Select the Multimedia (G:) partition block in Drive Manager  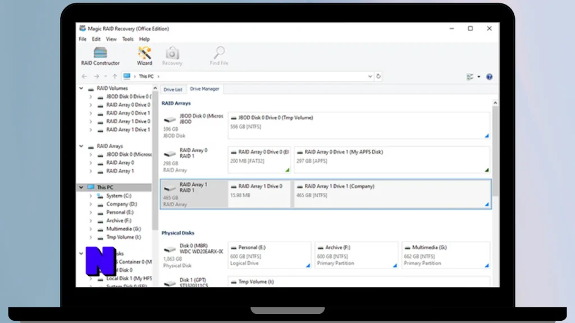point(445,255)
